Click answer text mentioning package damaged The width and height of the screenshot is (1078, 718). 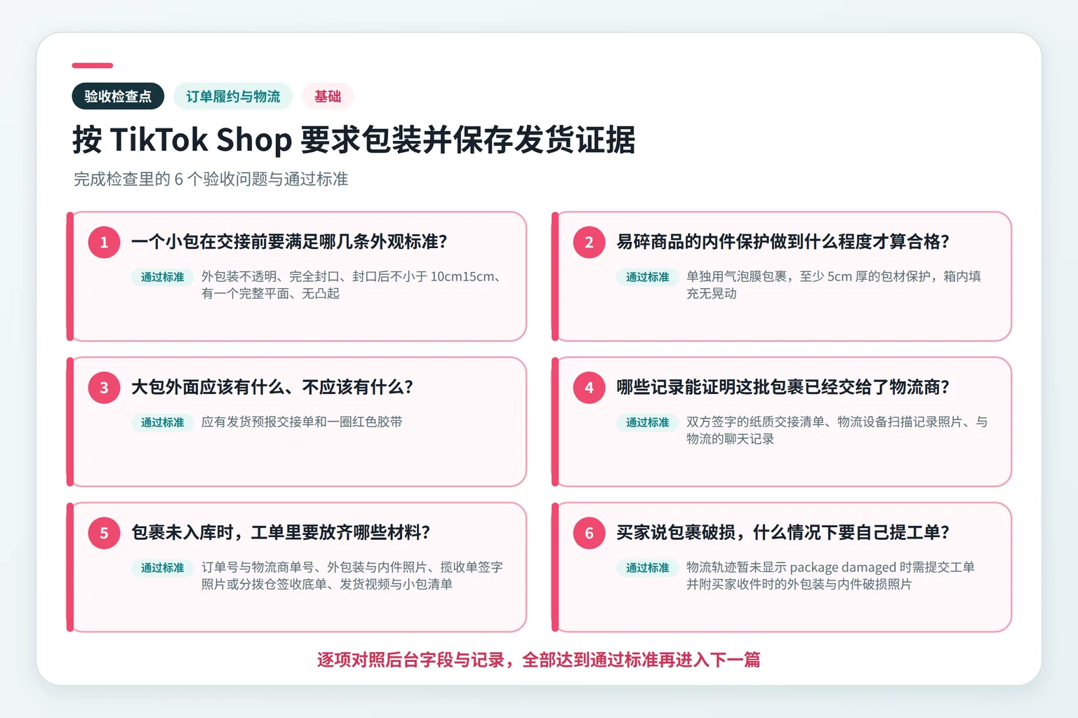point(830,576)
